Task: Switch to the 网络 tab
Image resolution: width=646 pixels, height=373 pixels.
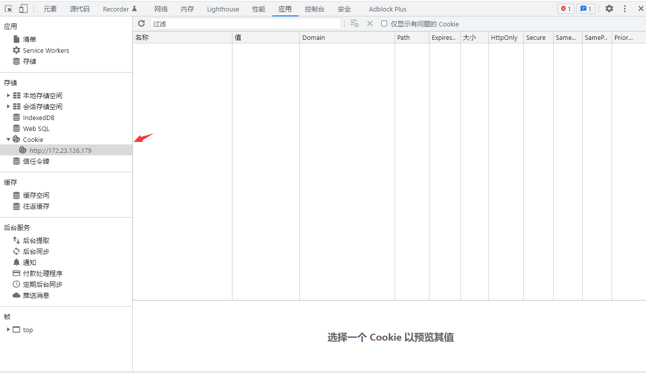Action: click(x=161, y=8)
